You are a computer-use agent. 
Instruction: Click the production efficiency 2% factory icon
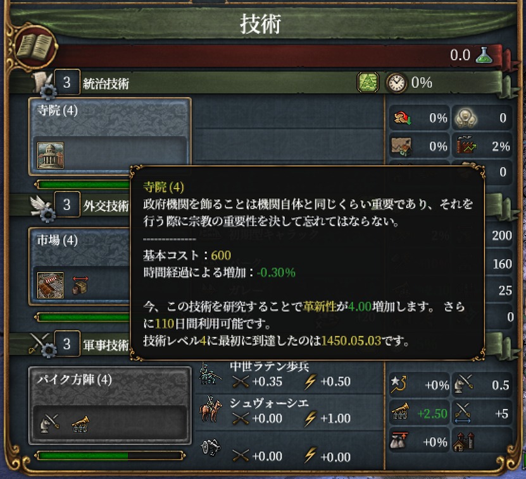(467, 147)
